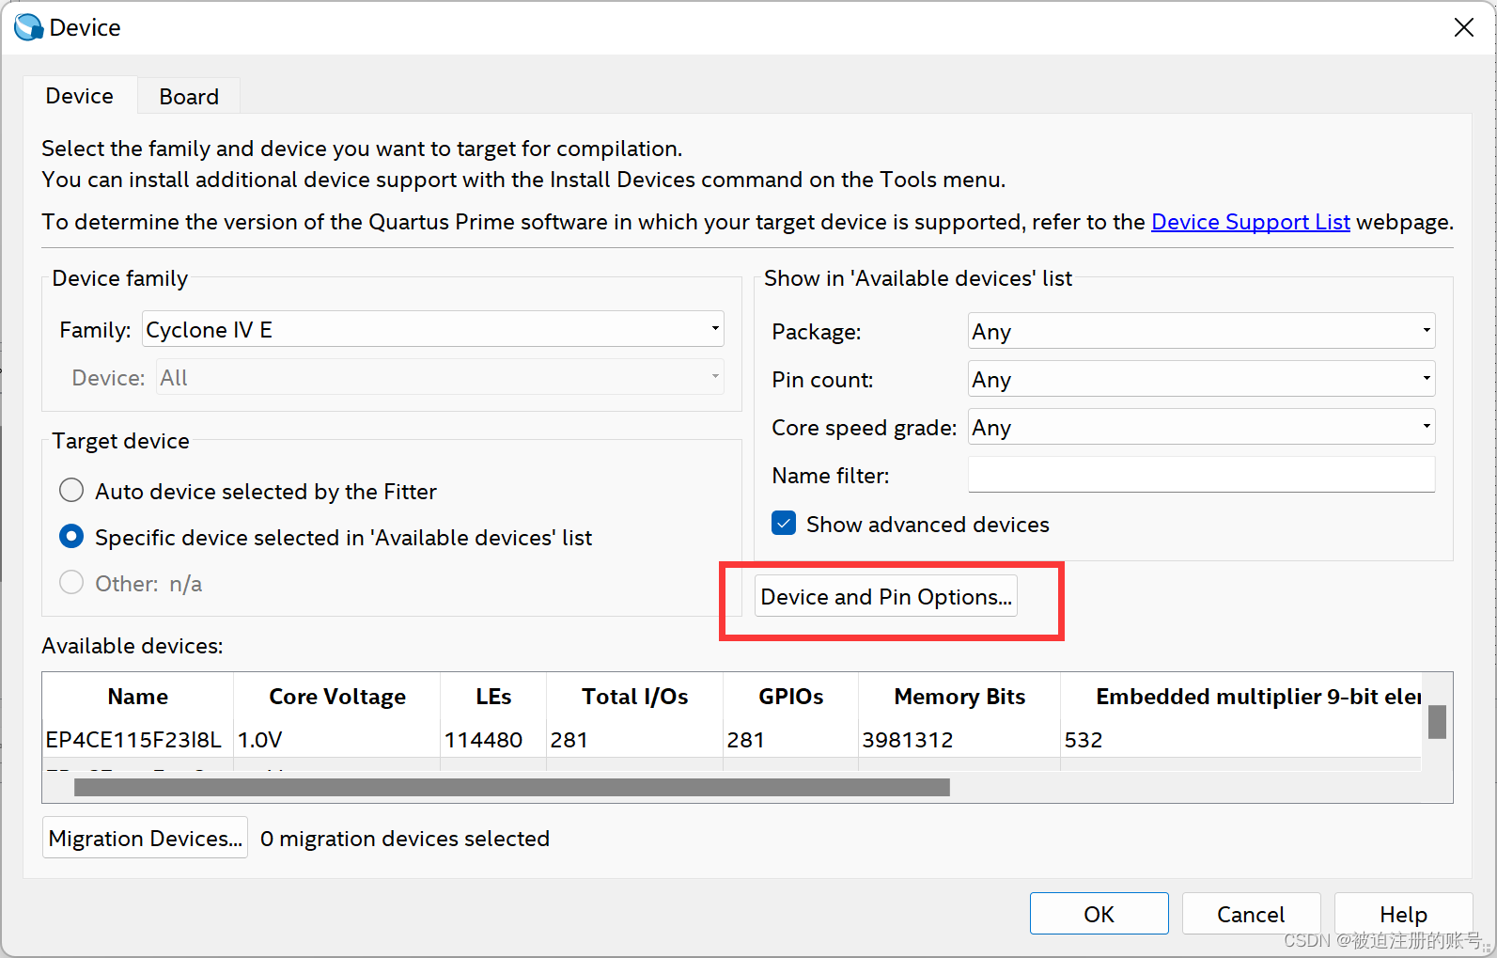Image resolution: width=1497 pixels, height=958 pixels.
Task: Switch to the Board tab
Action: pos(189,97)
